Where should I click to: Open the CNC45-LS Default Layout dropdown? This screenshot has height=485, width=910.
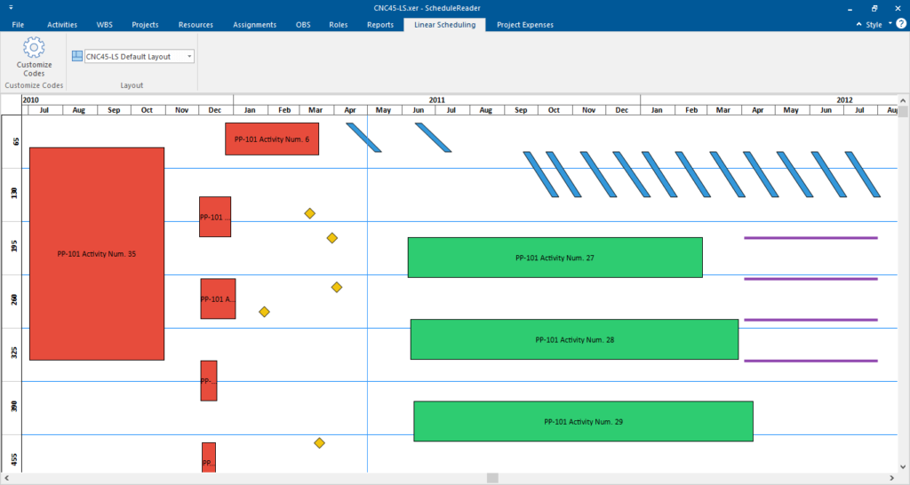pyautogui.click(x=189, y=57)
